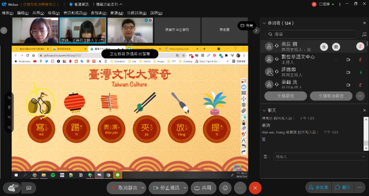Close the participants panel with the X

coord(364,23)
